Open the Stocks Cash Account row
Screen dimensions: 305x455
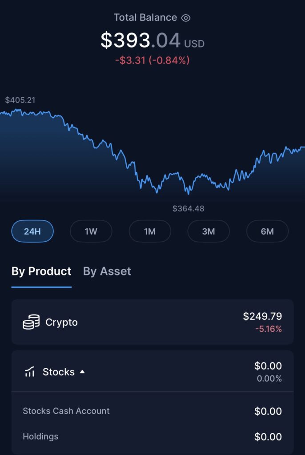[x=66, y=411]
